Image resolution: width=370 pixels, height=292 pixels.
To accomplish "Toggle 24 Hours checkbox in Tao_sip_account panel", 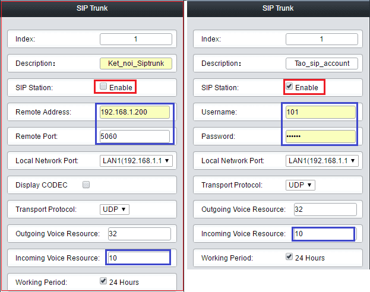I will tap(289, 258).
